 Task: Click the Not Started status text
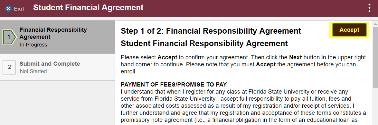pos(33,71)
